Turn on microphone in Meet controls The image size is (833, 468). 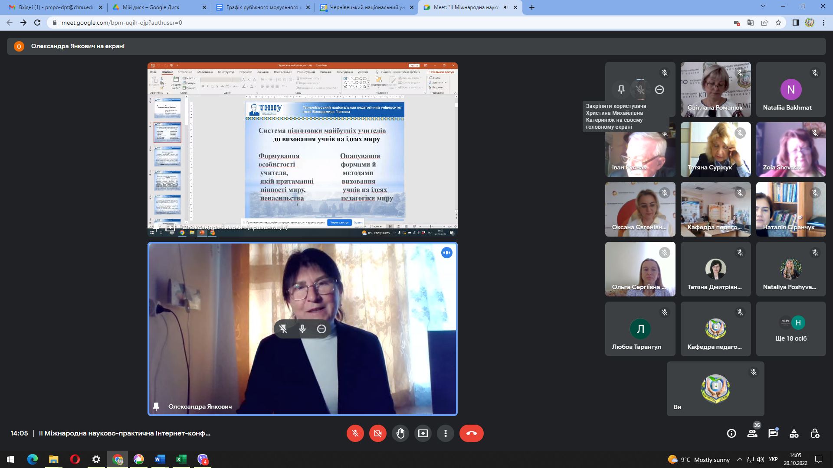coord(355,433)
